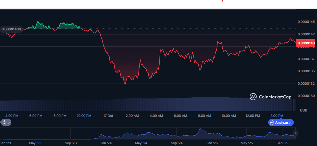Click the Jan '25 navigator label
Image resolution: width=317 pixels, height=146 pixels.
pos(212,143)
